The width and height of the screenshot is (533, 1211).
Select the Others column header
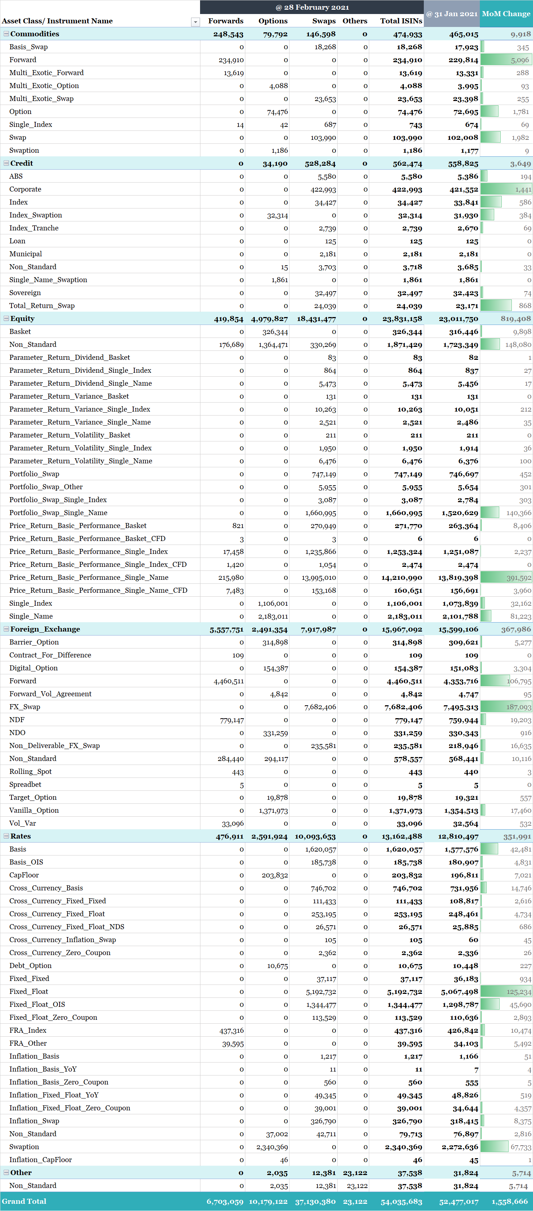355,21
